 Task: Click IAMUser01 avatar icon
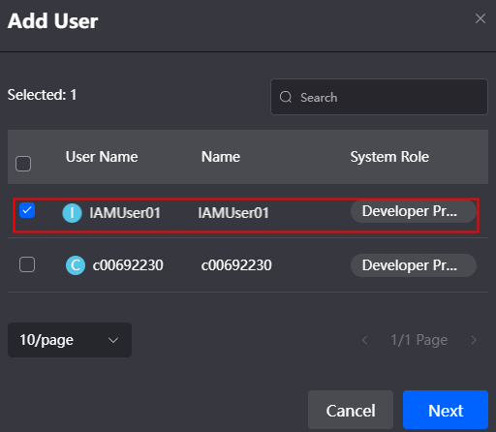(72, 213)
